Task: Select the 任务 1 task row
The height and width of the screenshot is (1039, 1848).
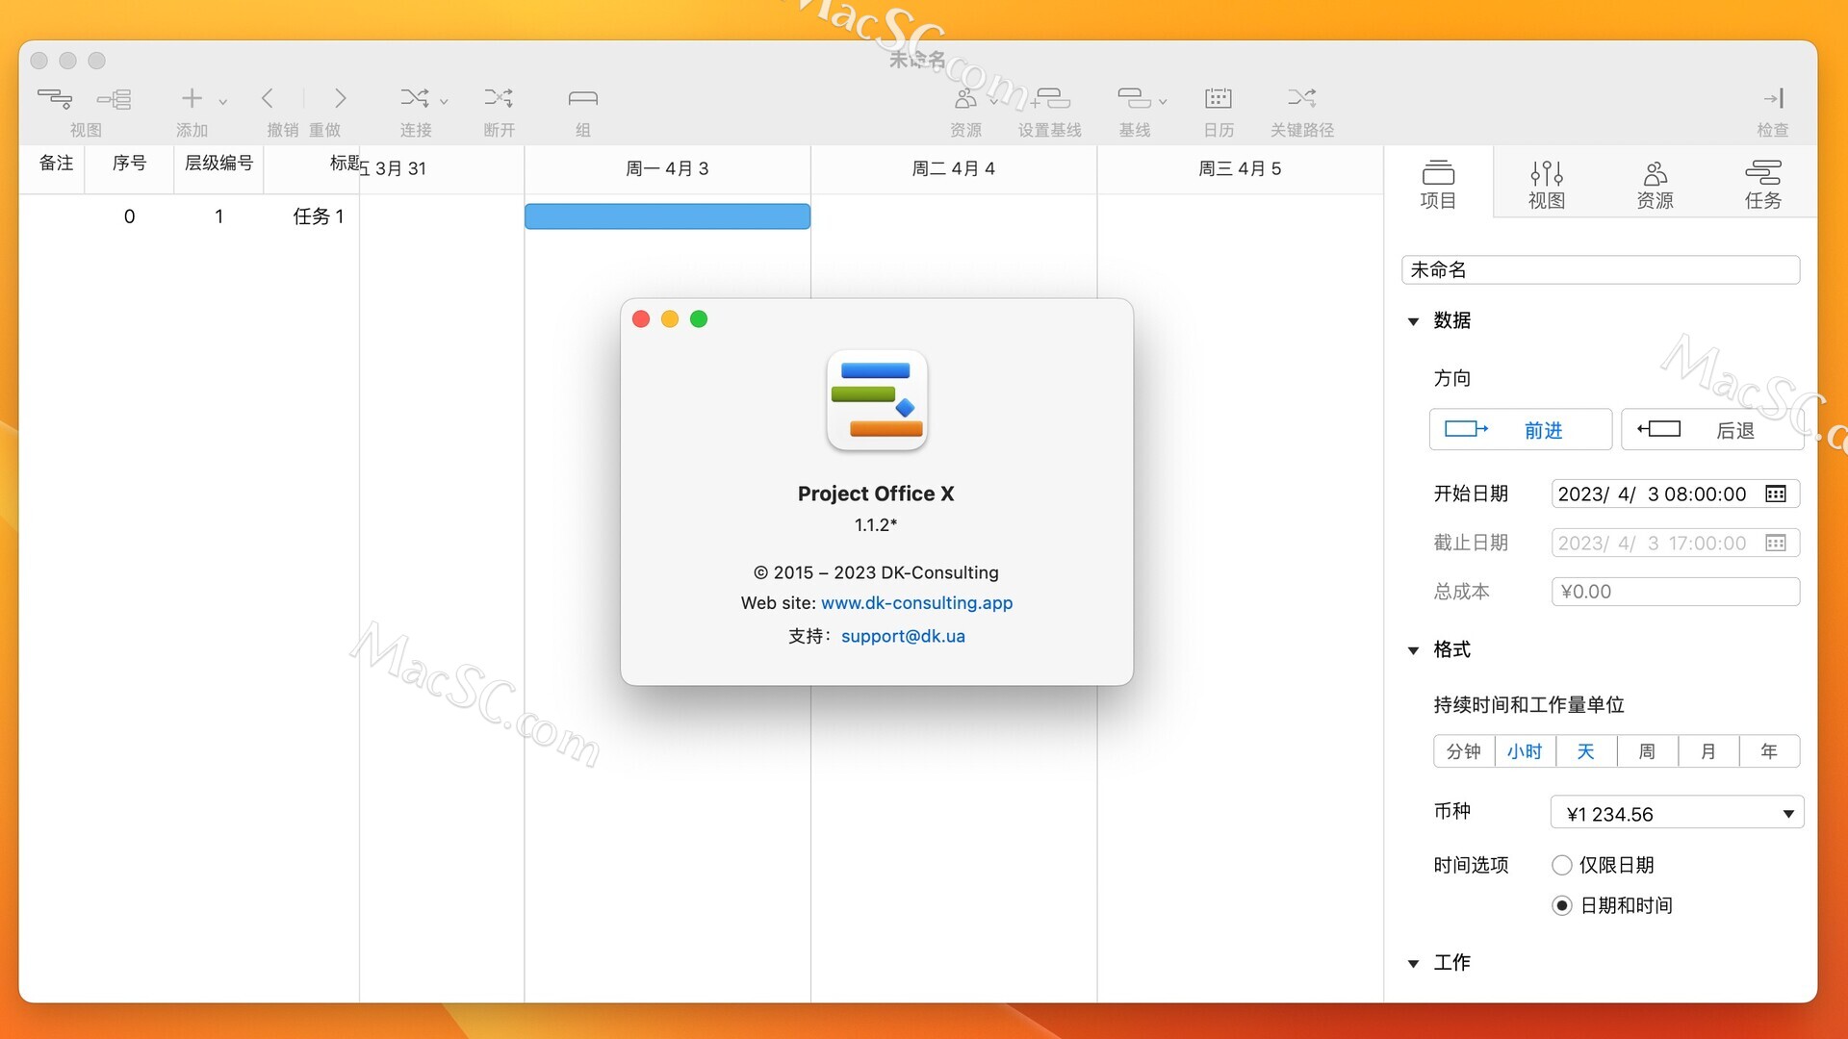Action: pos(189,216)
